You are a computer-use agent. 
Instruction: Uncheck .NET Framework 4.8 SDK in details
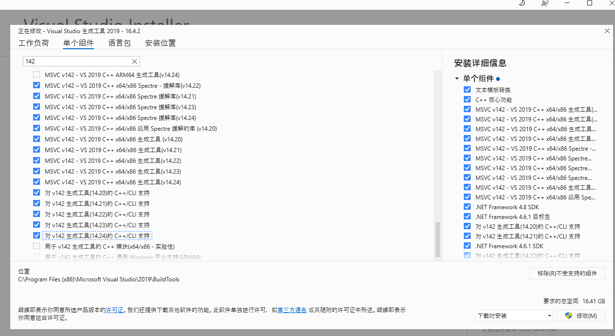pyautogui.click(x=467, y=207)
